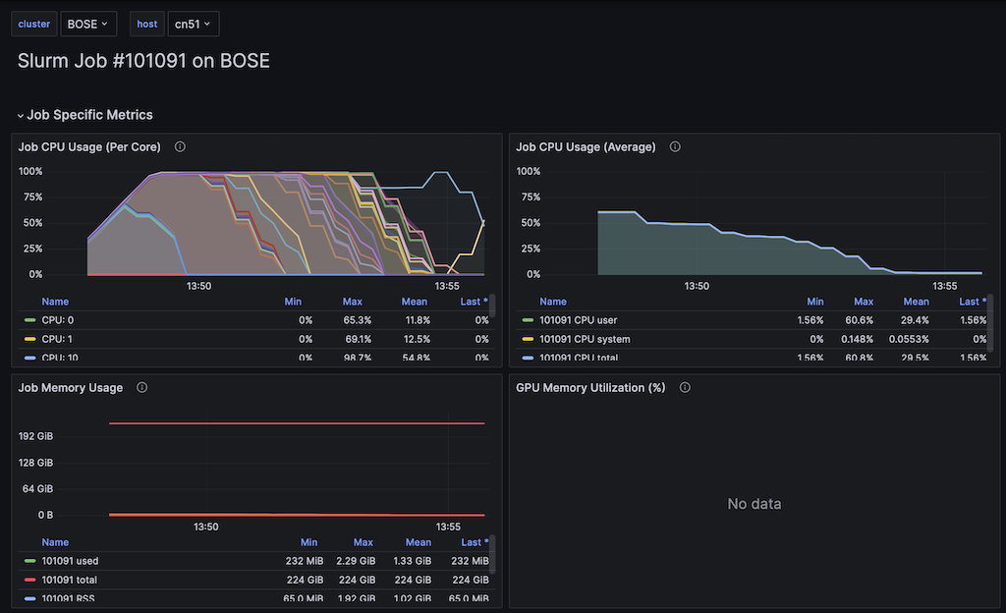
Task: Open the Job CPU Usage (Per Core) panel menu
Action: tap(487, 145)
